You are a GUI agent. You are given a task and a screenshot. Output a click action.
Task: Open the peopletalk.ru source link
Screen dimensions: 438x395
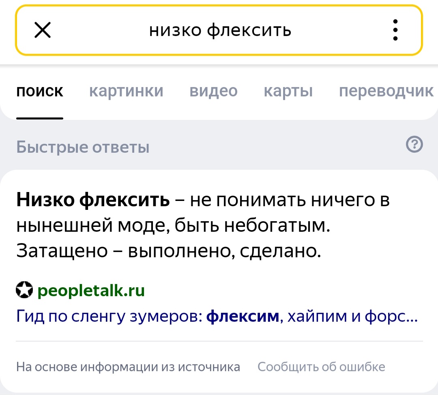pos(91,290)
